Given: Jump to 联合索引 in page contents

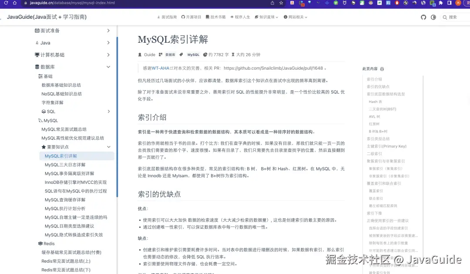Looking at the screenshot, I should click(x=376, y=198).
